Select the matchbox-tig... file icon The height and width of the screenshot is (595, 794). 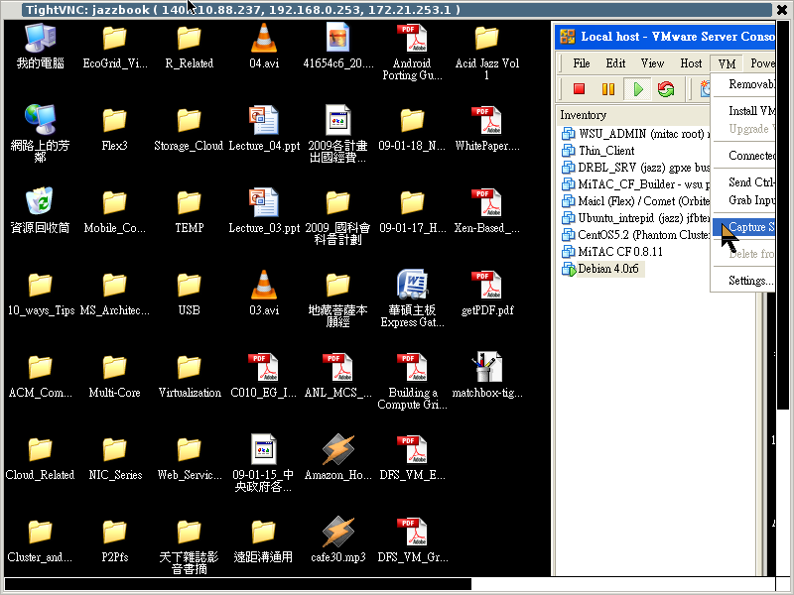486,375
